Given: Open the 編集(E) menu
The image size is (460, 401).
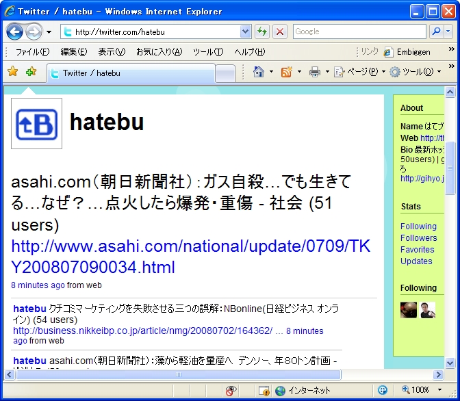Looking at the screenshot, I should tap(74, 52).
